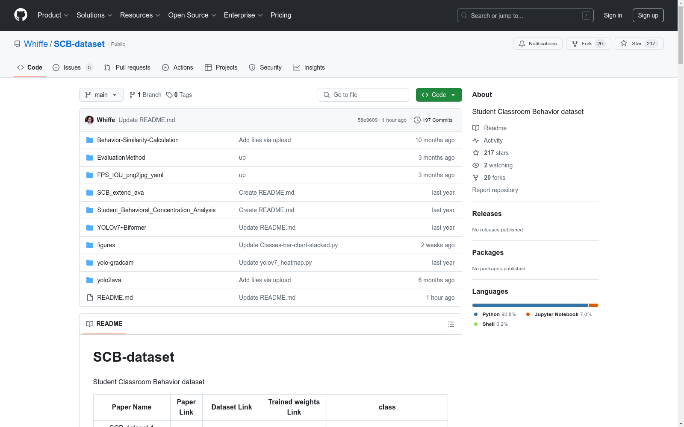Click the folder icon for yolo2ava
684x427 pixels.
tap(90, 280)
